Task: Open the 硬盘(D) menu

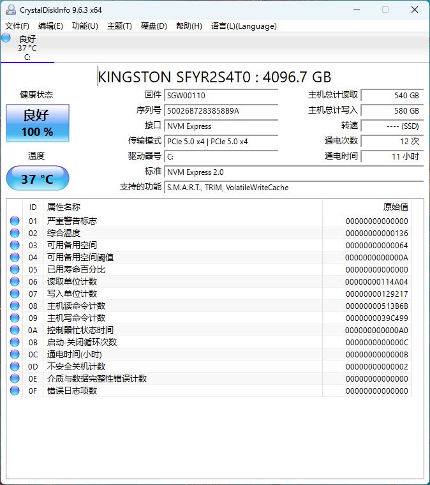Action: (x=154, y=26)
